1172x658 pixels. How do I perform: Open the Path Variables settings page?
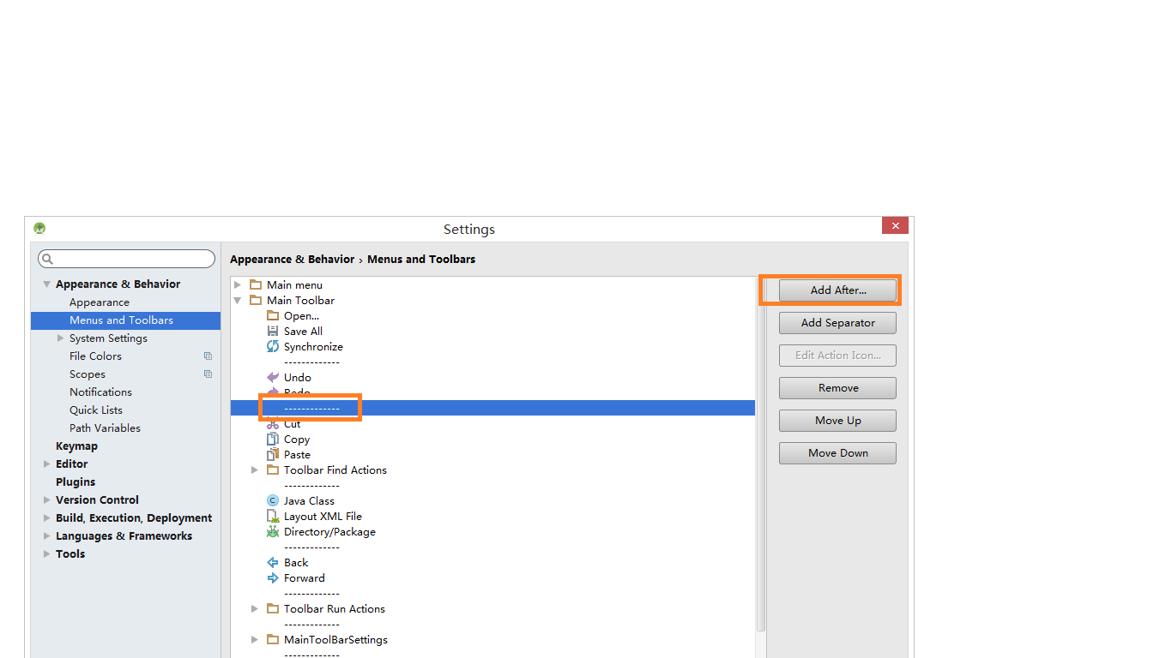coord(105,428)
